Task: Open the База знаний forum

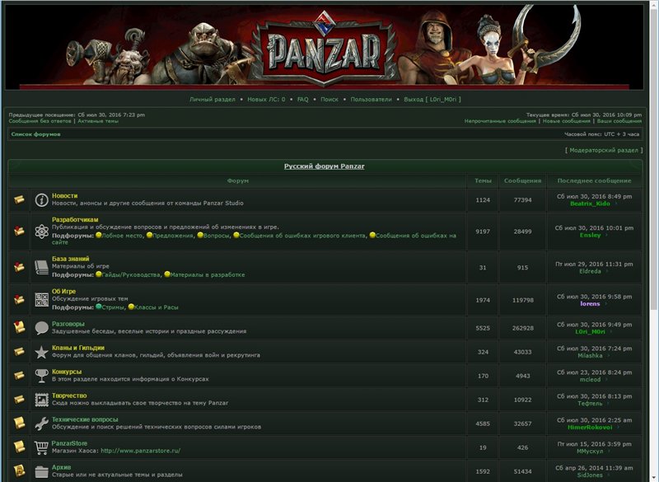Action: pos(71,259)
